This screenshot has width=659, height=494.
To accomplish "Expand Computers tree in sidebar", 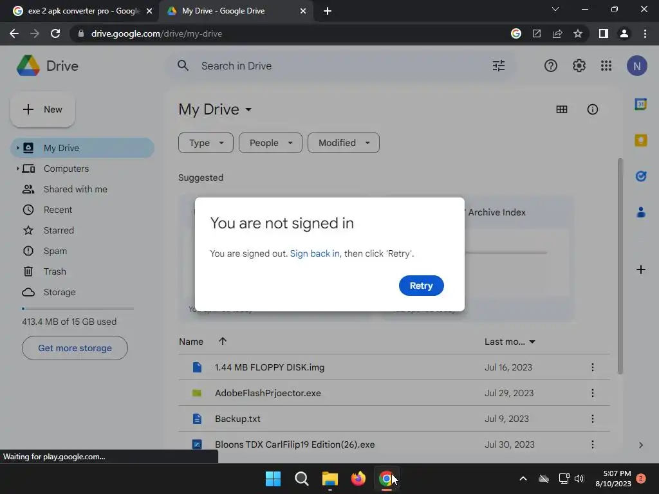I will coord(17,169).
